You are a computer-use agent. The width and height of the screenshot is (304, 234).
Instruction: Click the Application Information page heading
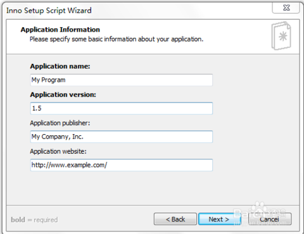(x=60, y=30)
